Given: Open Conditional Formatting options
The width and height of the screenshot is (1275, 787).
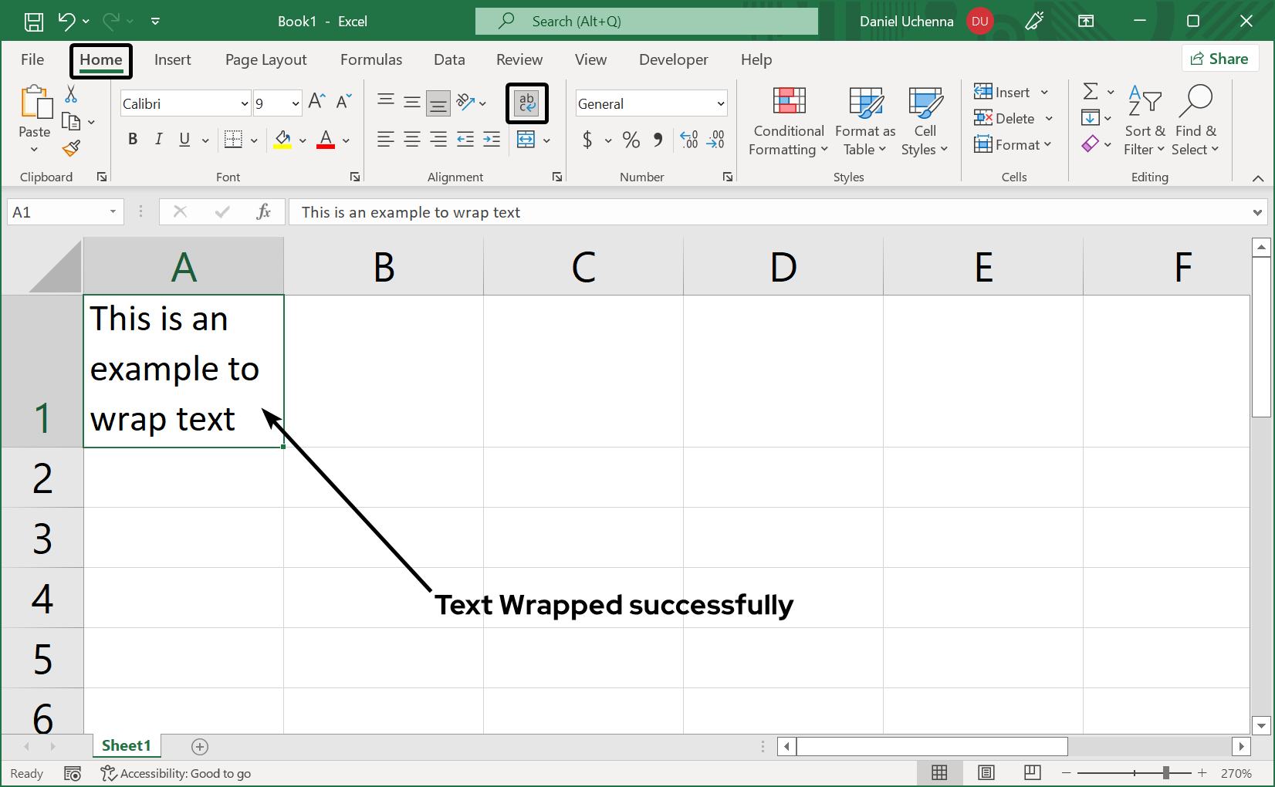Looking at the screenshot, I should [x=787, y=121].
